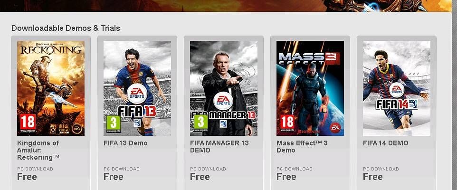The width and height of the screenshot is (457, 190).
Task: Click the Kingdoms of Amalur: Reckoning title
Action: click(x=38, y=151)
